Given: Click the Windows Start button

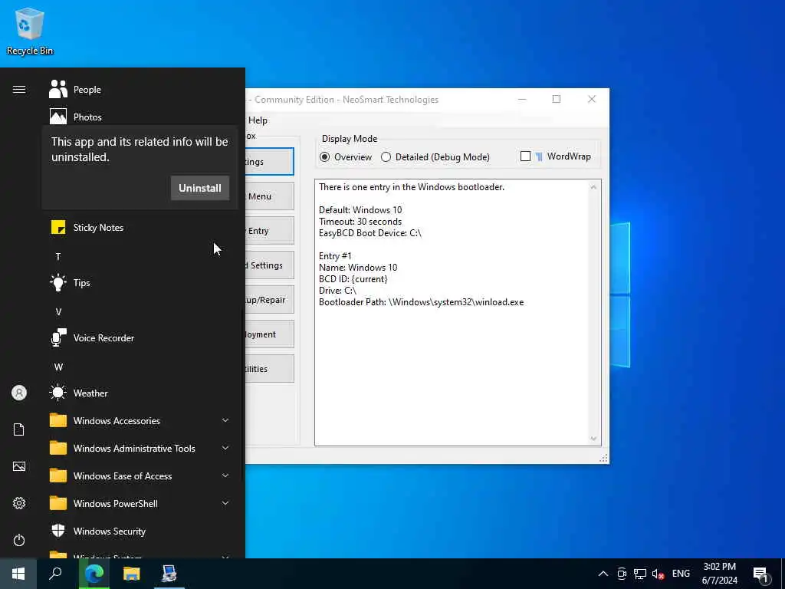Looking at the screenshot, I should click(x=18, y=574).
